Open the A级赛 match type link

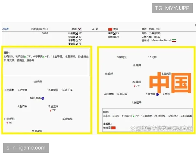tap(6, 29)
